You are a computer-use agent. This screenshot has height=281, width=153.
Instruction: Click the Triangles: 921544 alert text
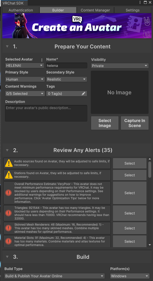point(62,213)
